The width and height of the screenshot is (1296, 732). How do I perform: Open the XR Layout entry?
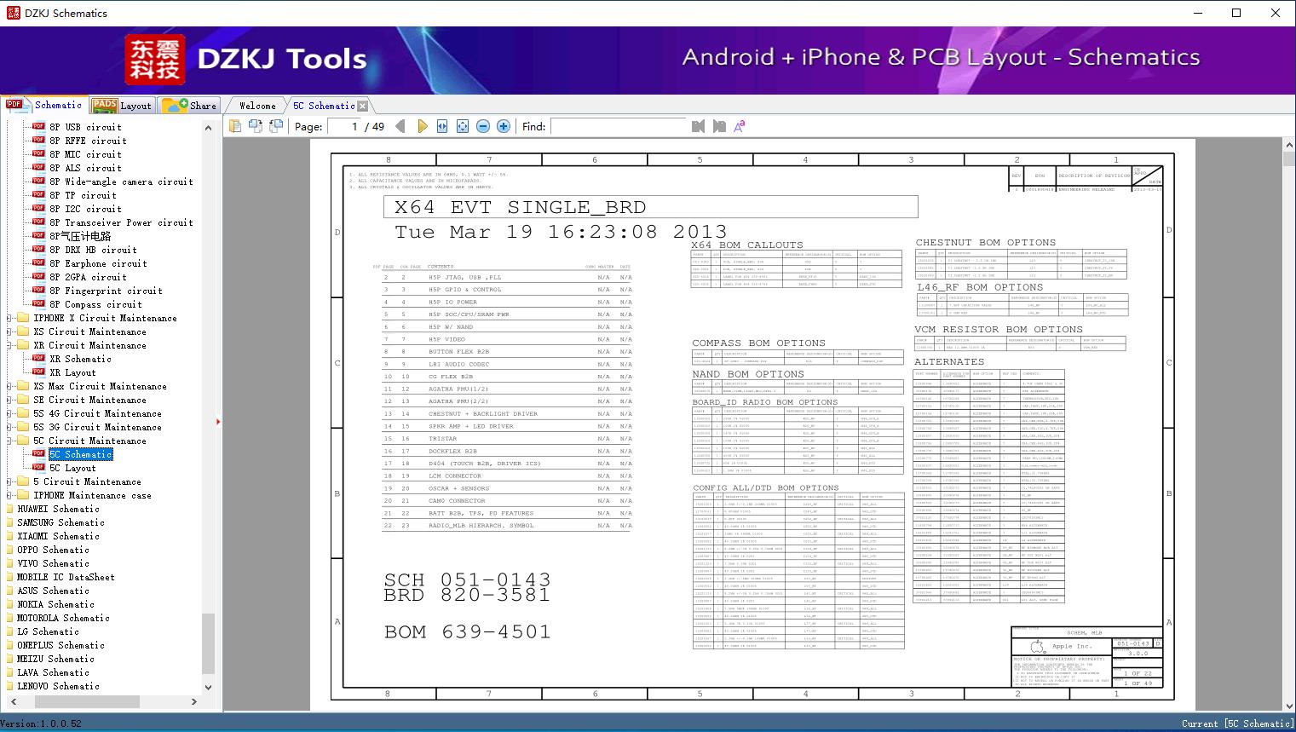pos(72,372)
